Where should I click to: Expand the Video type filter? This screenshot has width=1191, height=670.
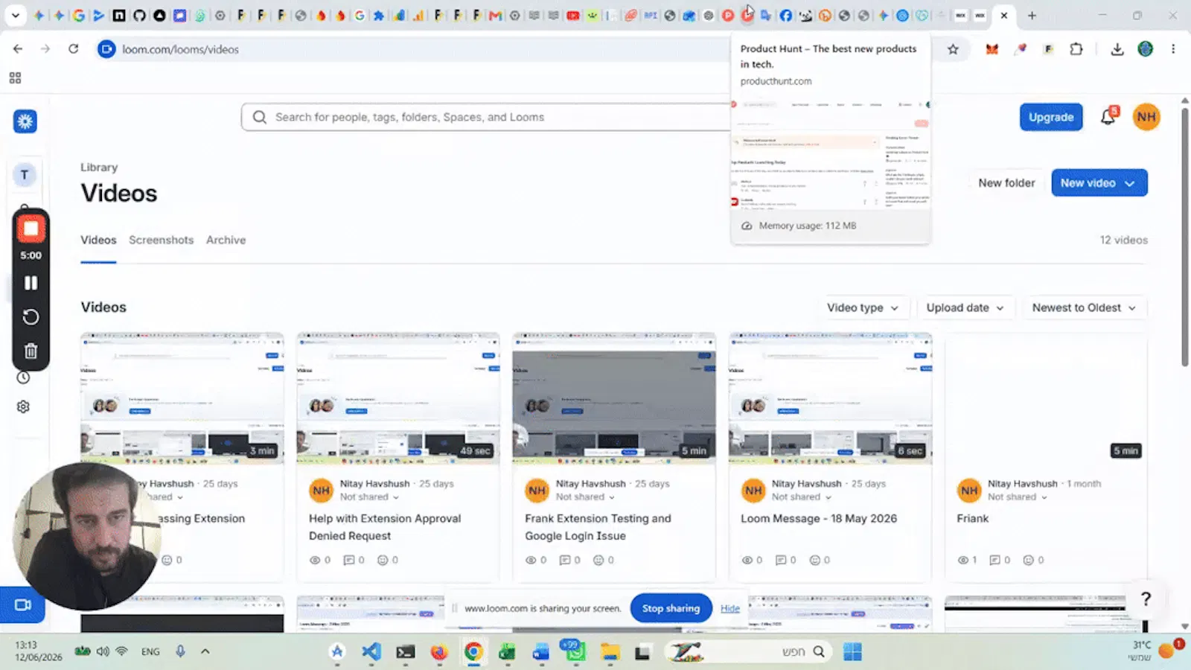click(x=863, y=307)
